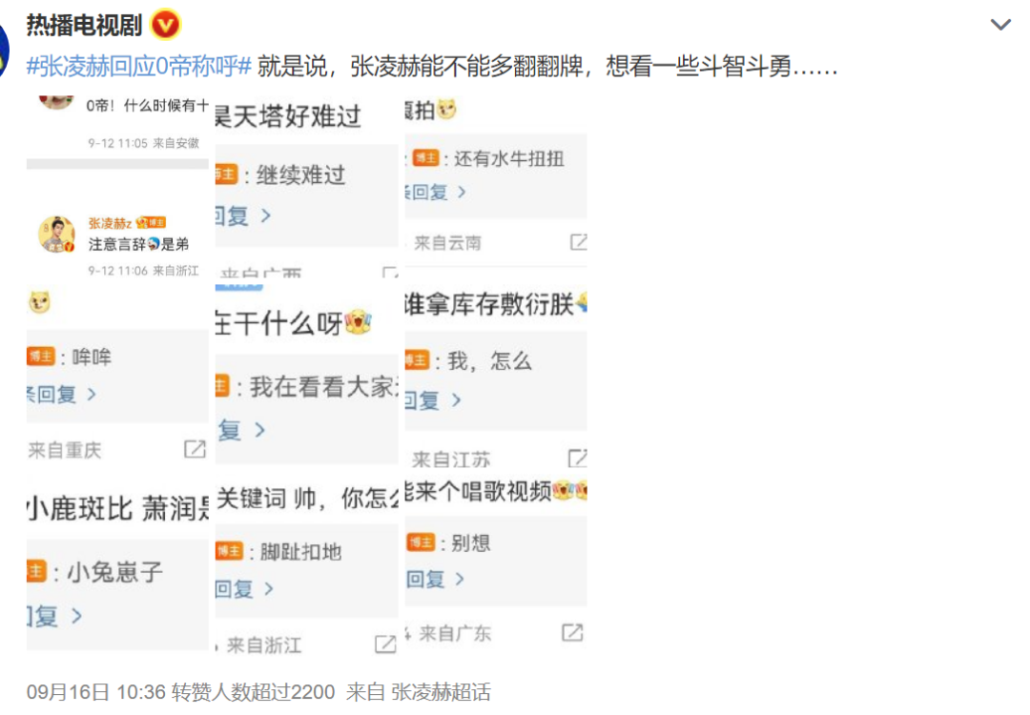1030x715 pixels.
Task: Click the orange verified V badge
Action: (166, 26)
